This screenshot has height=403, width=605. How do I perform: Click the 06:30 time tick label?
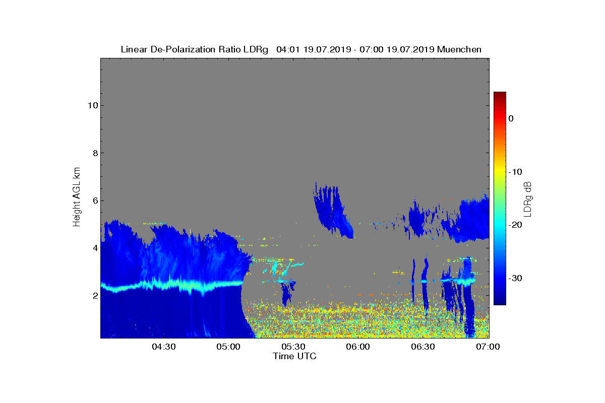(x=423, y=347)
